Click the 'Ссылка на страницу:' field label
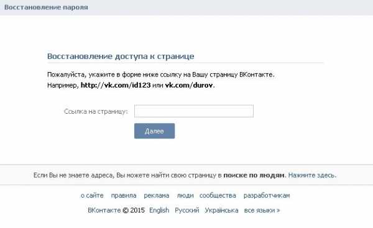Viewport: 373px width, 228px height. [x=96, y=111]
